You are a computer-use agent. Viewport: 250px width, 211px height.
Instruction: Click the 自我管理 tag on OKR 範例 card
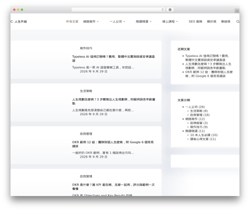pyautogui.click(x=86, y=134)
